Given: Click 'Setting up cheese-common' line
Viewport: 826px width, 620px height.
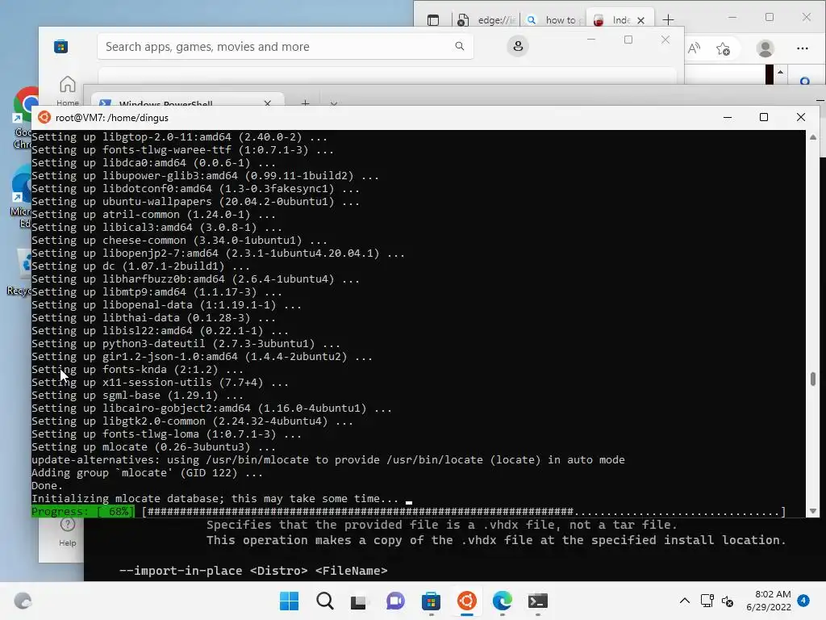Looking at the screenshot, I should pyautogui.click(x=179, y=240).
